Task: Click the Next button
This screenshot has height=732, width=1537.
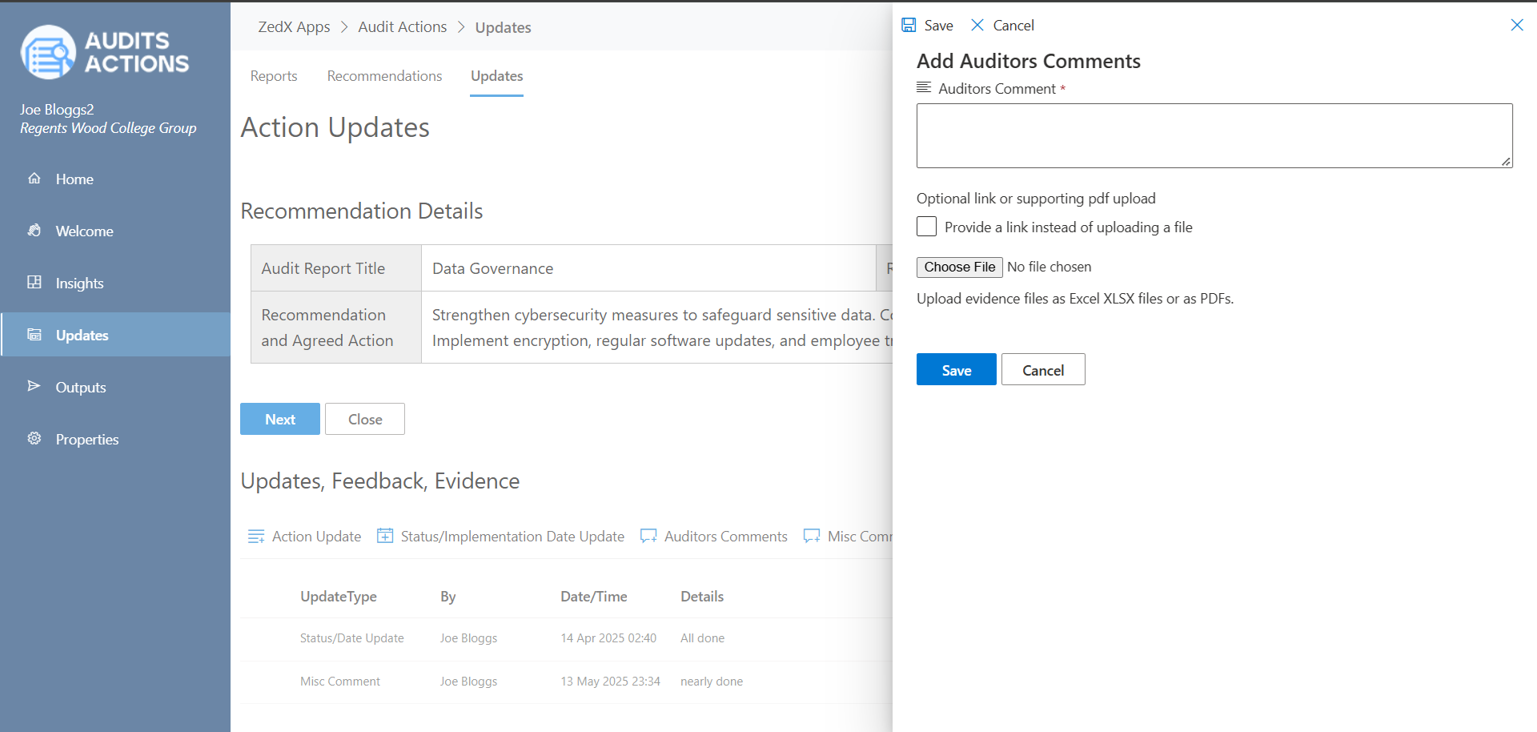Action: coord(280,419)
